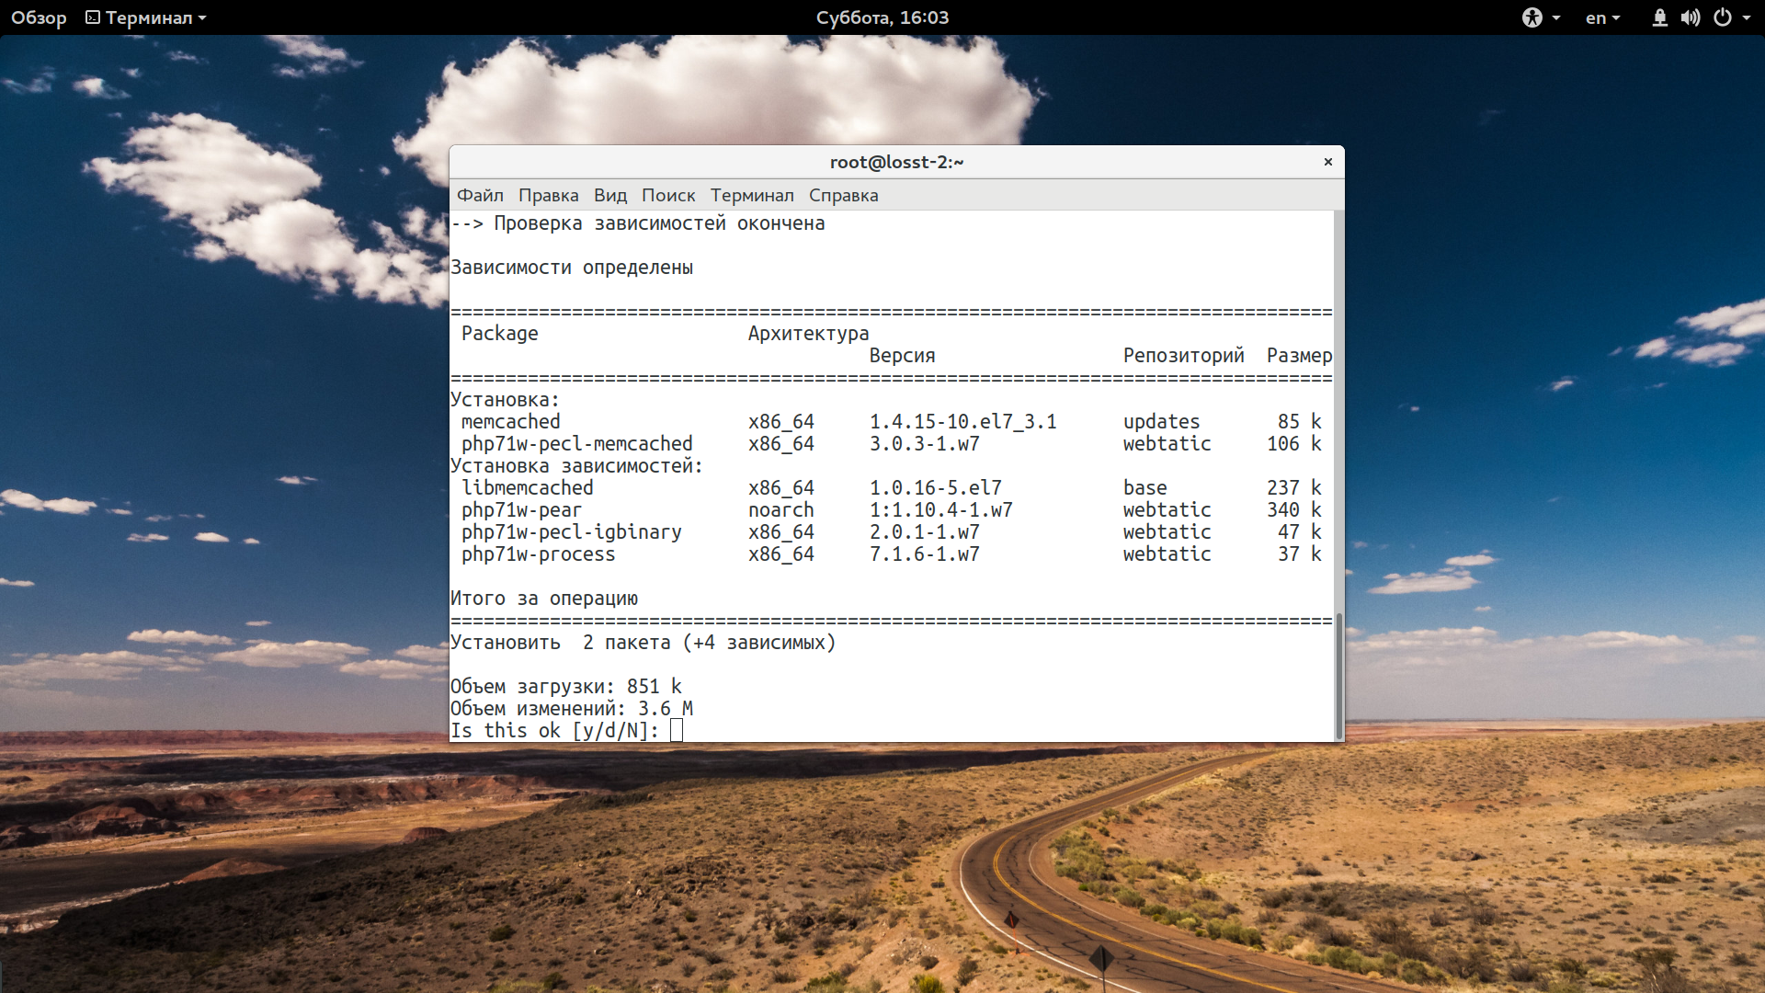This screenshot has height=993, width=1765.
Task: Open the Вид menu
Action: point(609,195)
